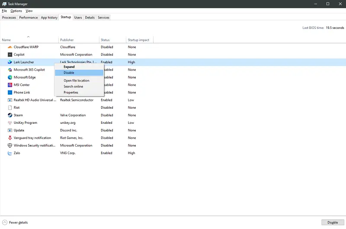The width and height of the screenshot is (346, 229).
Task: Select the Startup tab
Action: [66, 17]
